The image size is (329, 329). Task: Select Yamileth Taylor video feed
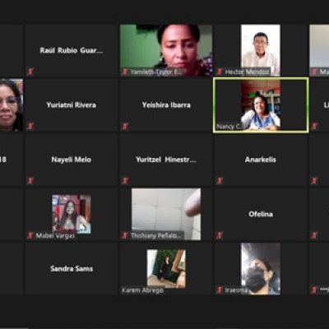[x=166, y=50]
